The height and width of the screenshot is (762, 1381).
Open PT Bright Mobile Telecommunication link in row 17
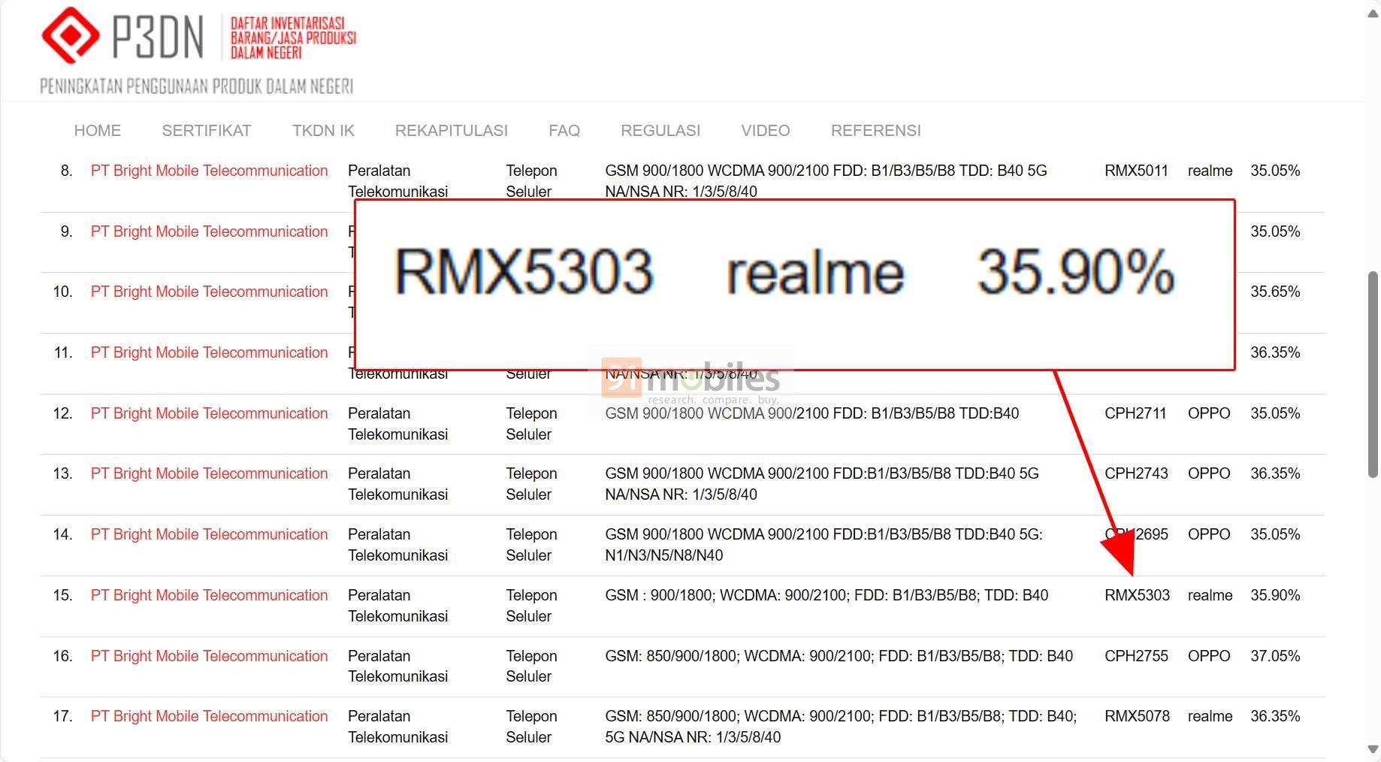(210, 716)
